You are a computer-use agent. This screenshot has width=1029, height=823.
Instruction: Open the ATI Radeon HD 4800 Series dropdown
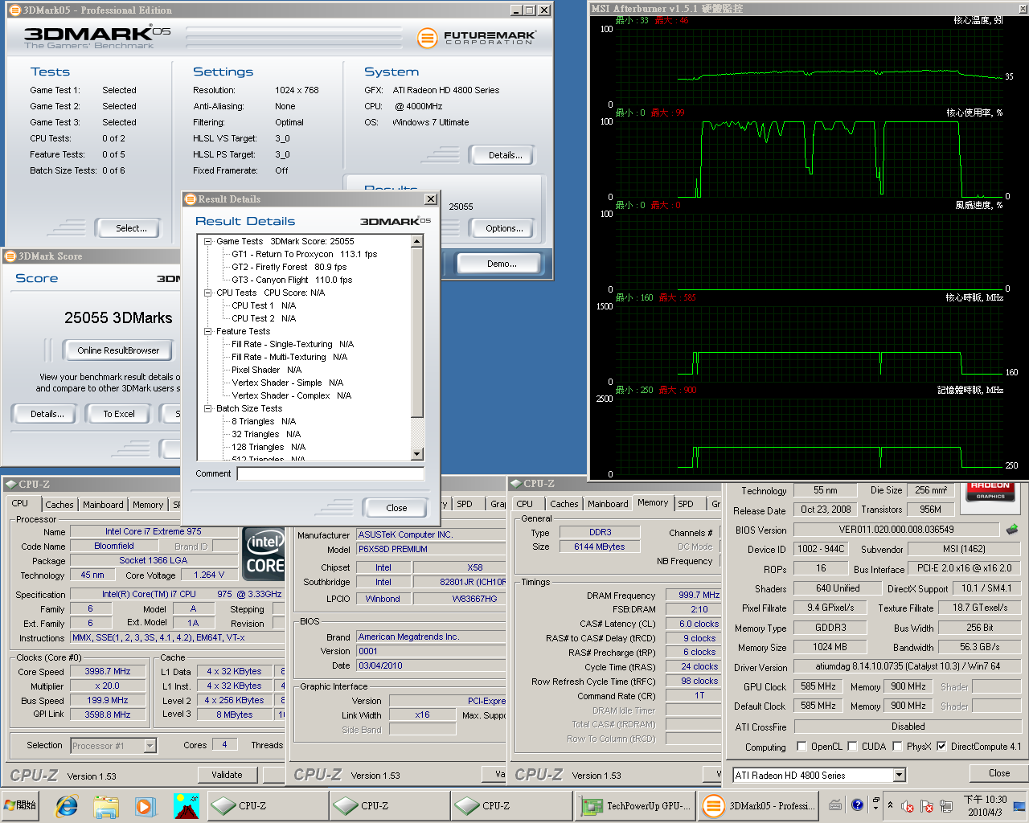[x=899, y=776]
